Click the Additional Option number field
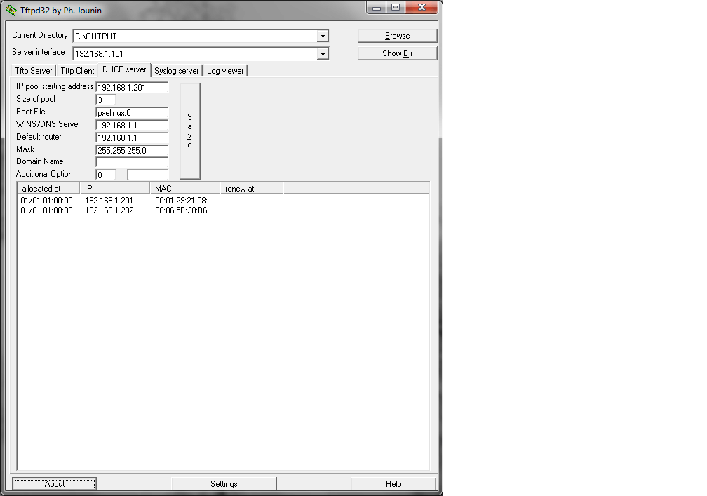 tap(106, 175)
